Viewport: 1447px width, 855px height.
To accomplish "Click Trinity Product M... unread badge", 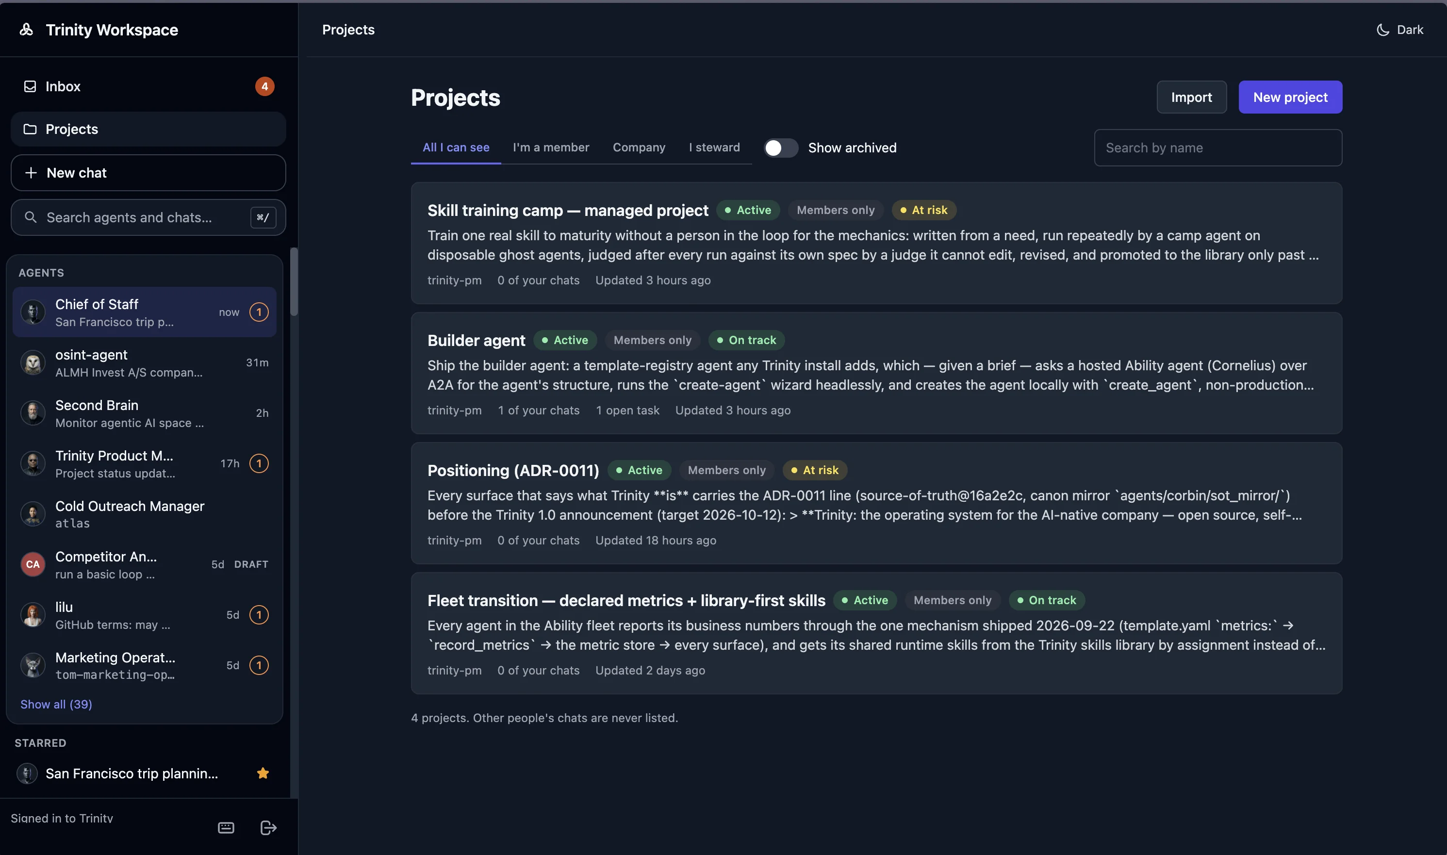I will [259, 464].
